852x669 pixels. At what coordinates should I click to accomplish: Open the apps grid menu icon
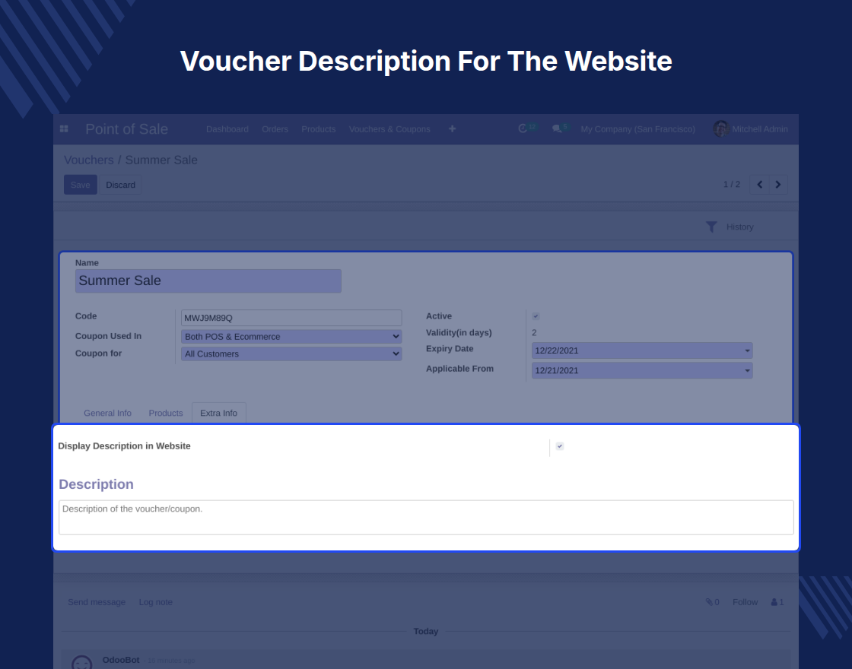[64, 128]
